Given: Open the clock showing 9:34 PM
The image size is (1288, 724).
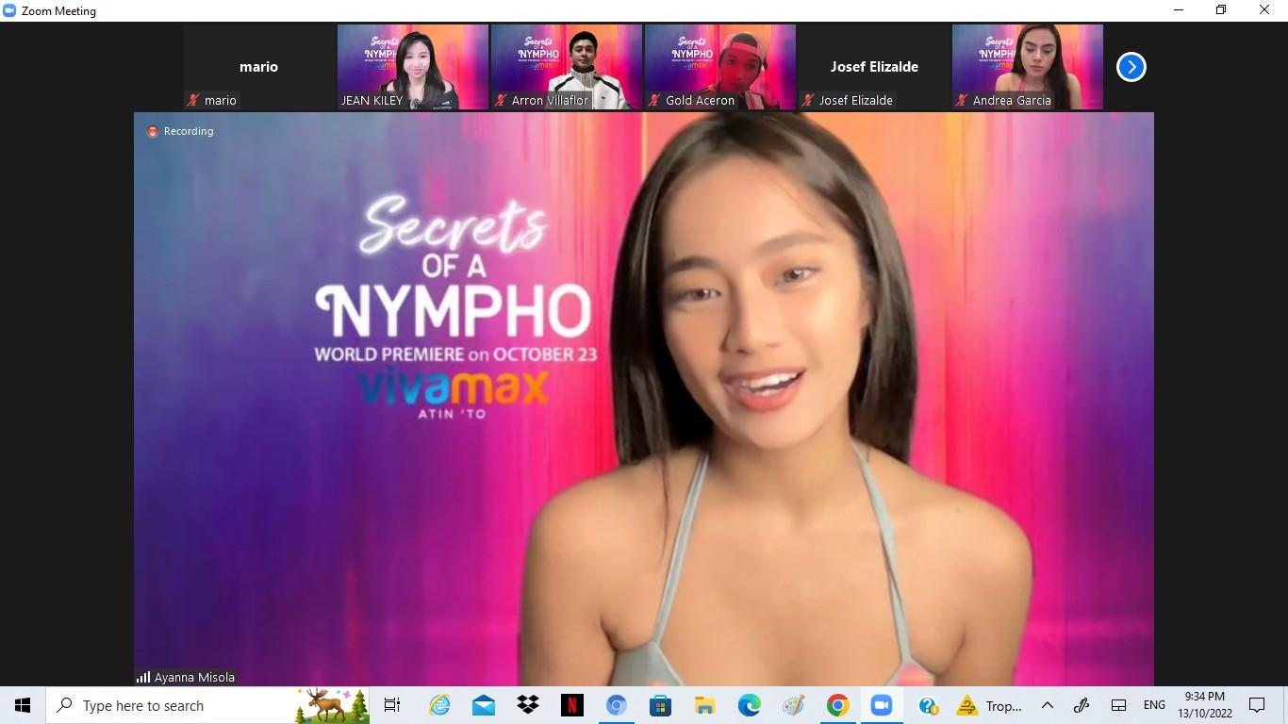Looking at the screenshot, I should pos(1205,705).
